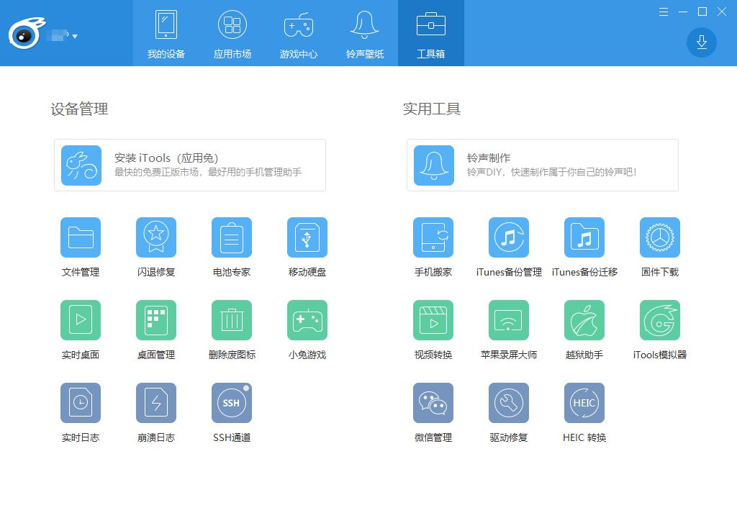This screenshot has width=737, height=518.
Task: Open the SSH通道 tunnel tool
Action: (x=232, y=404)
